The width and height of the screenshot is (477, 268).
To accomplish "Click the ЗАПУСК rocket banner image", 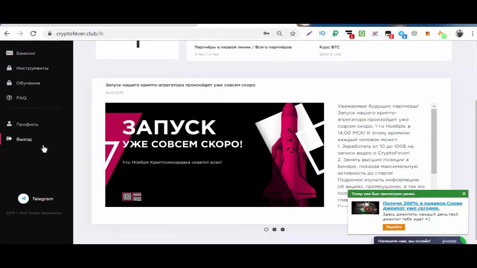I will tap(215, 155).
